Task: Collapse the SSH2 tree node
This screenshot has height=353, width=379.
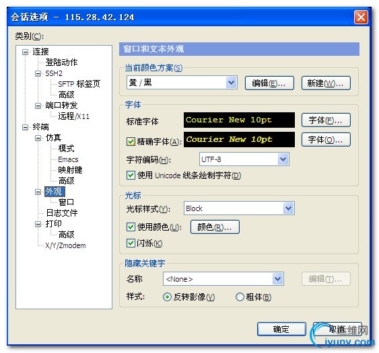Action: pyautogui.click(x=38, y=73)
